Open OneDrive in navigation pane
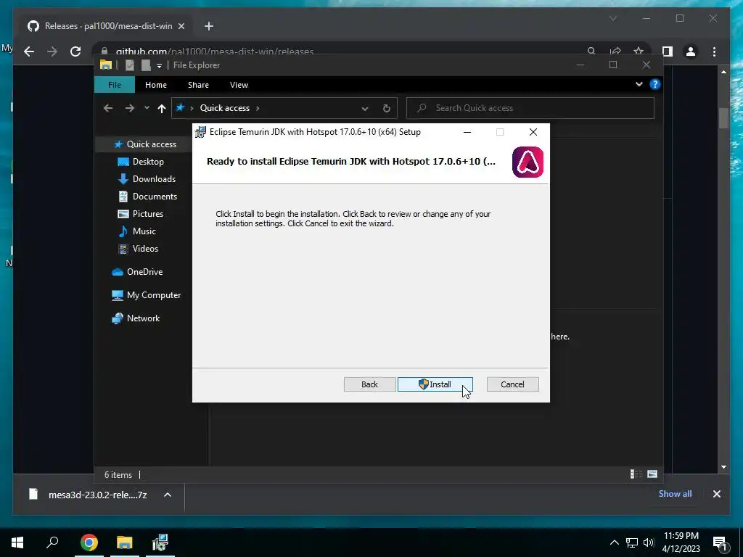This screenshot has width=743, height=557. click(x=144, y=272)
